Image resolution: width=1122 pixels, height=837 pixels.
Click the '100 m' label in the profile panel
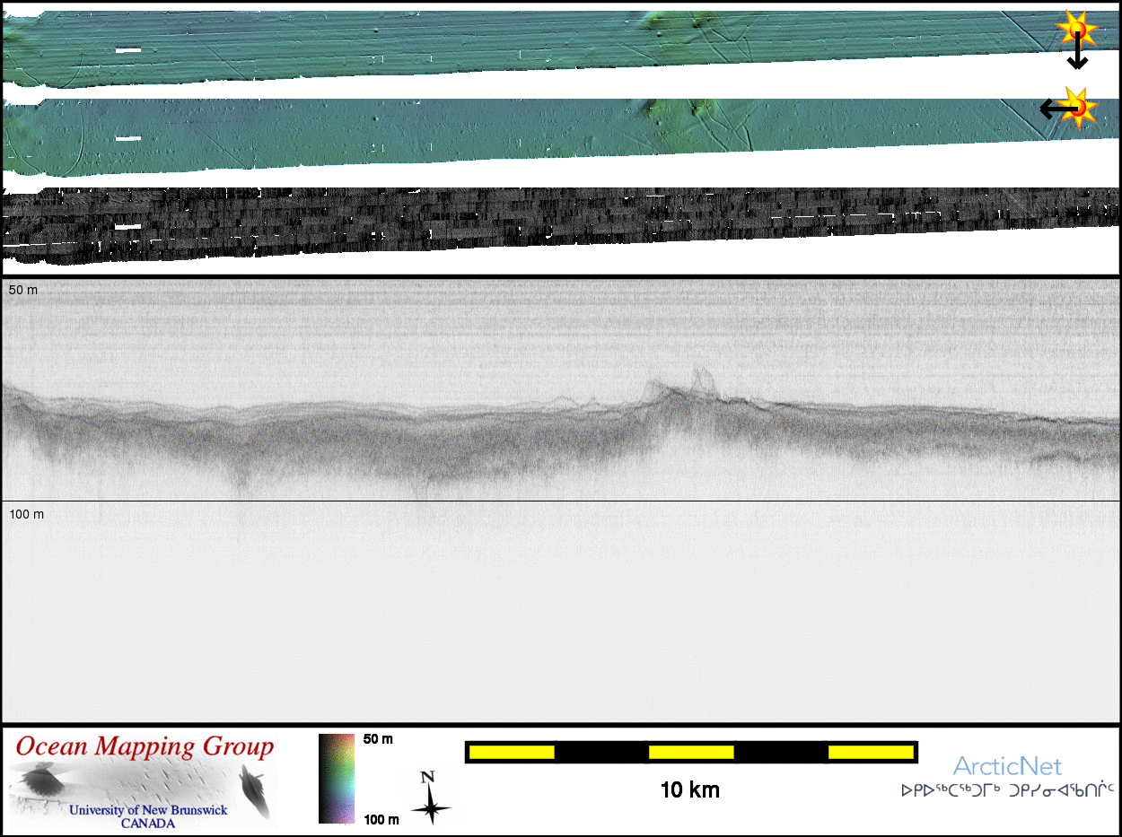pos(28,514)
